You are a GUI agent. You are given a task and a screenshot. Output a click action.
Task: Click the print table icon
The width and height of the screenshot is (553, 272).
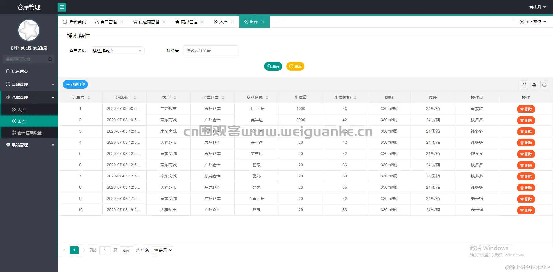[544, 84]
